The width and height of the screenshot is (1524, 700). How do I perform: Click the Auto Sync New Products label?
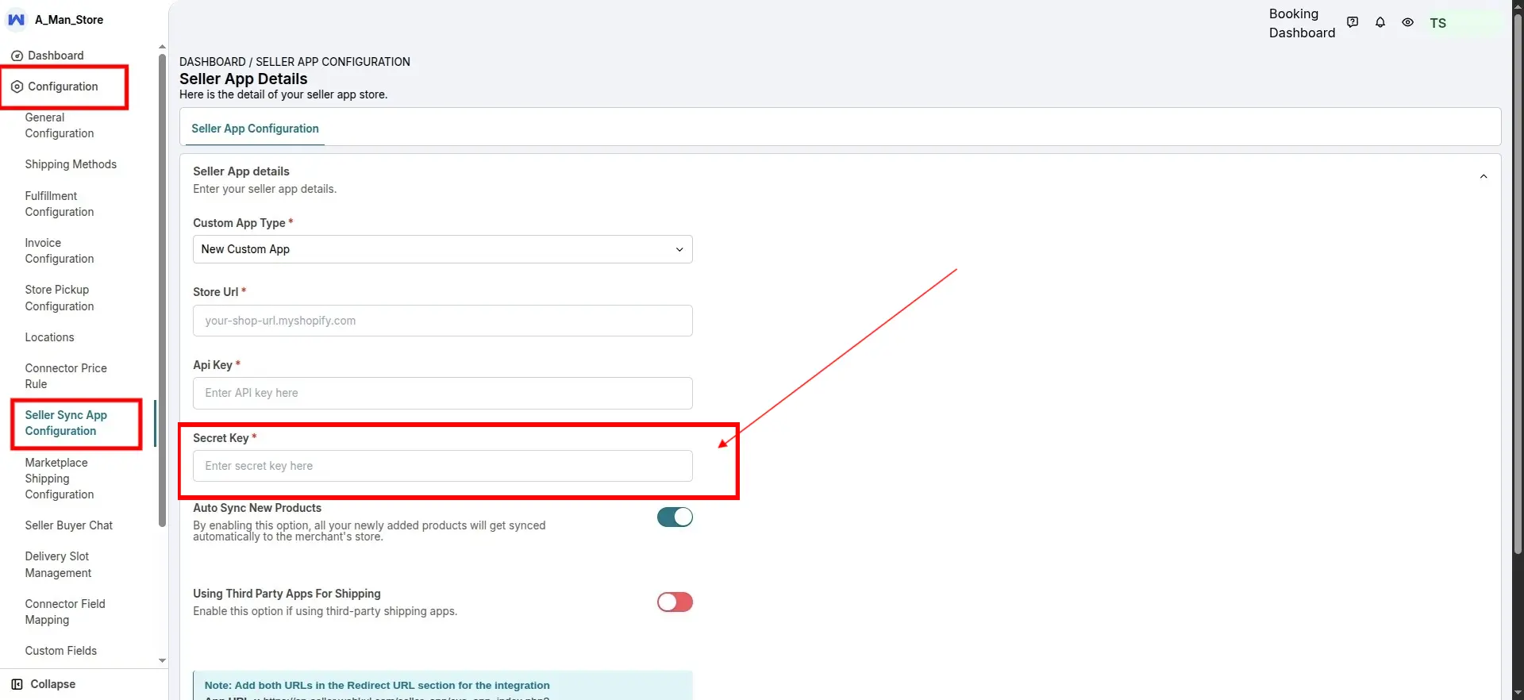[x=257, y=508]
